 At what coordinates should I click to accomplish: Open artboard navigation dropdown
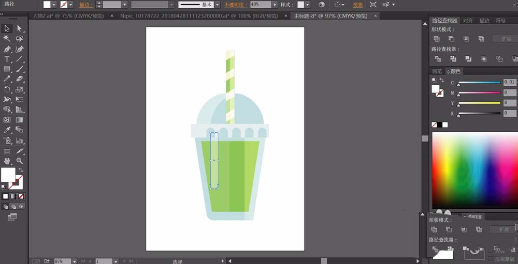click(116, 261)
